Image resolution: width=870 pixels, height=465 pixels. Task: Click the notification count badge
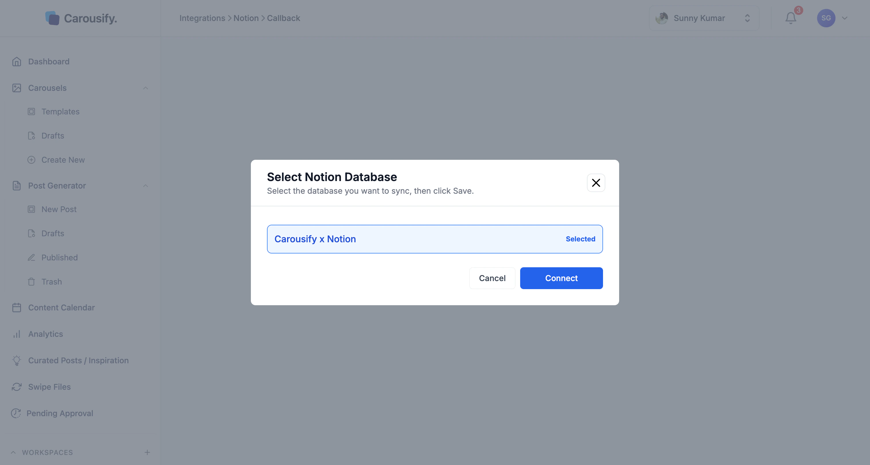tap(798, 10)
